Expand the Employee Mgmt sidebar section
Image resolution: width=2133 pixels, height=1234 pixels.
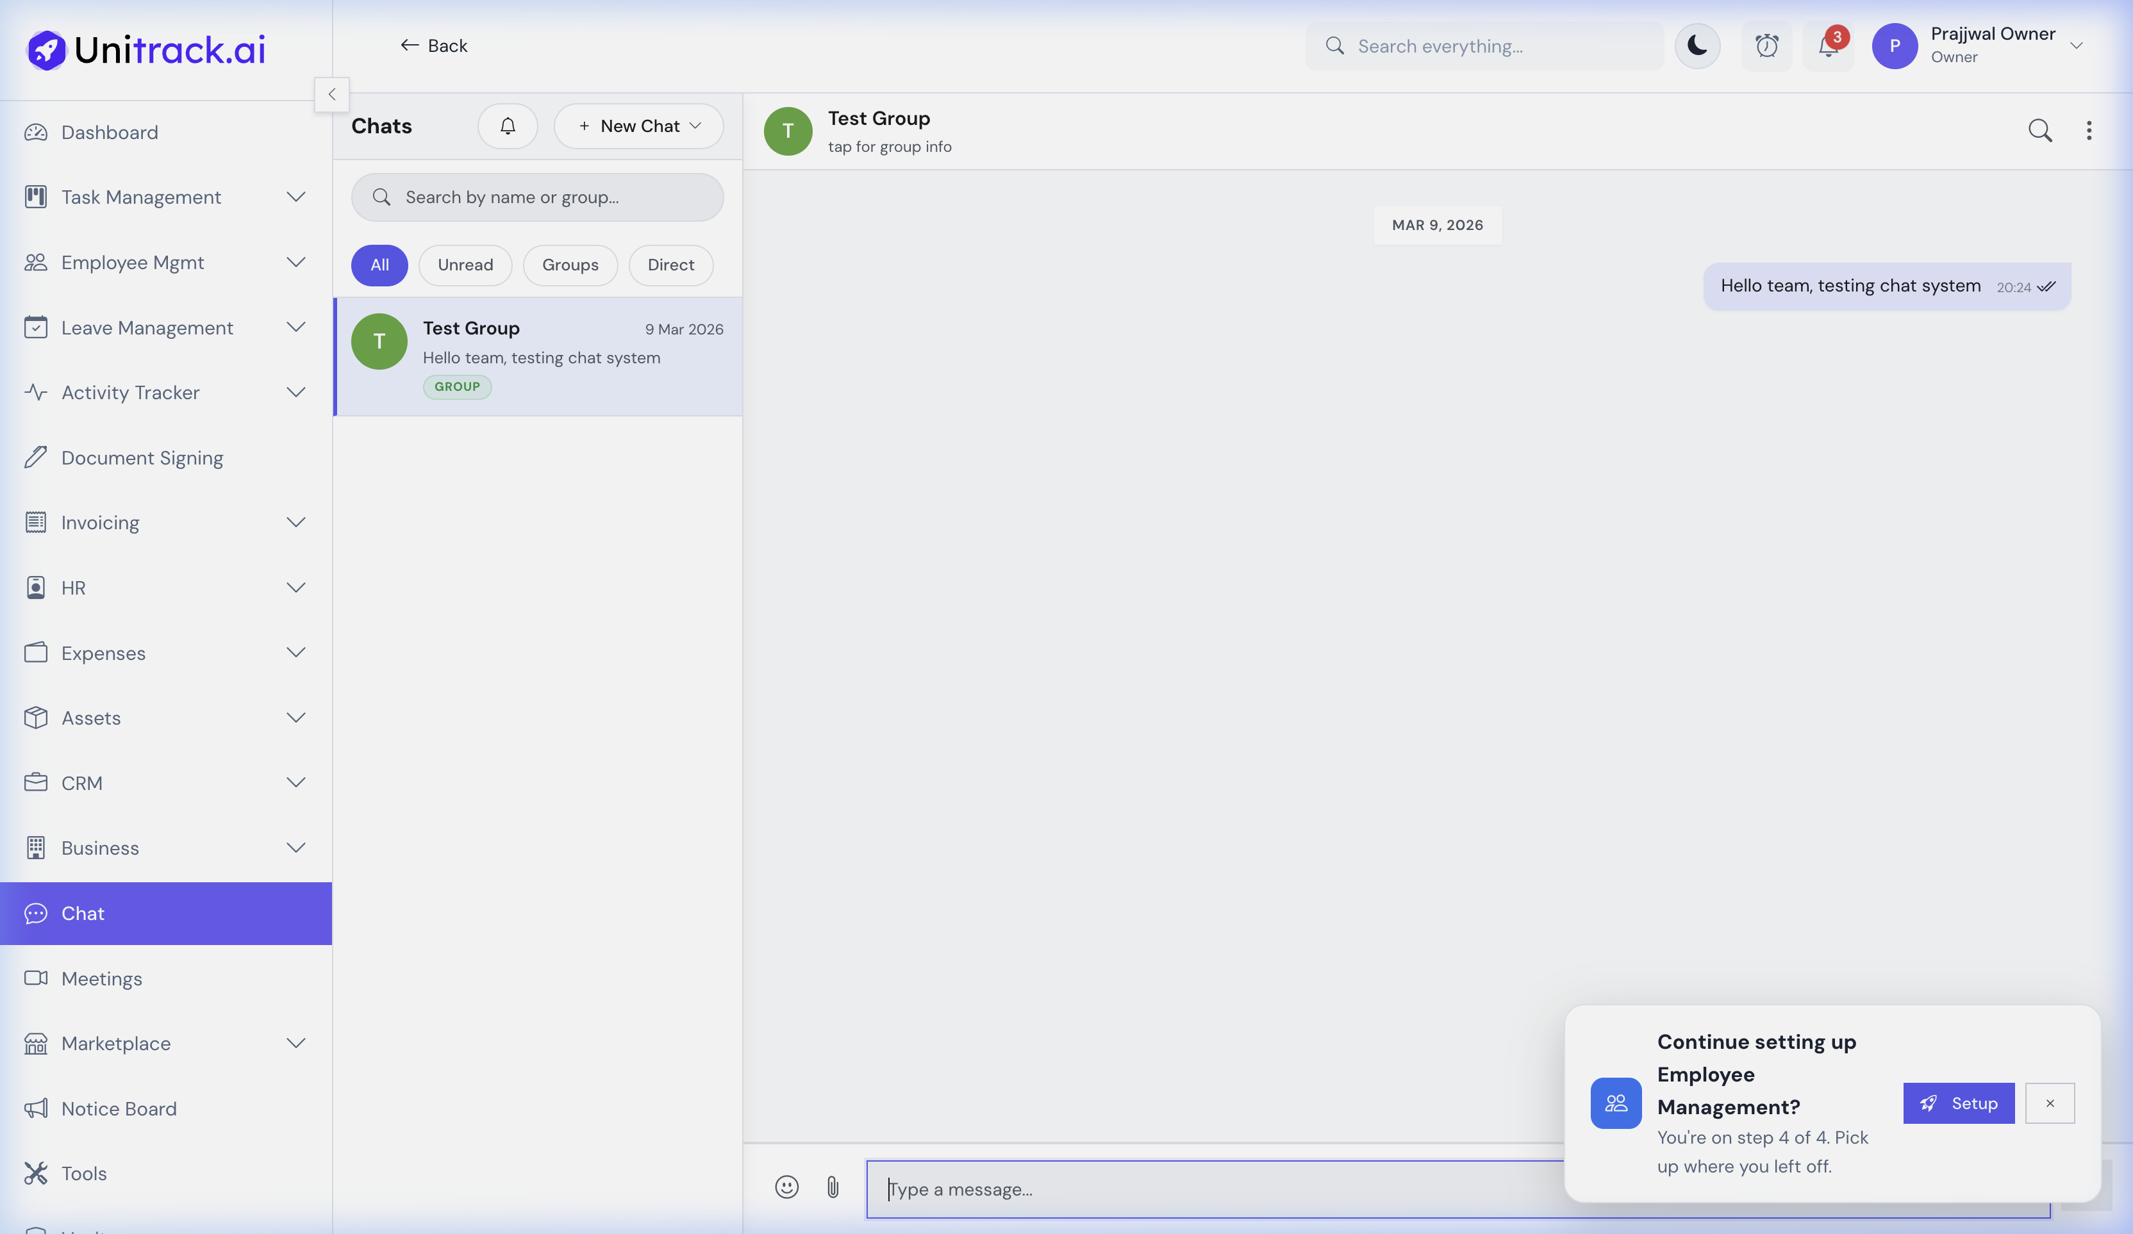pos(295,263)
